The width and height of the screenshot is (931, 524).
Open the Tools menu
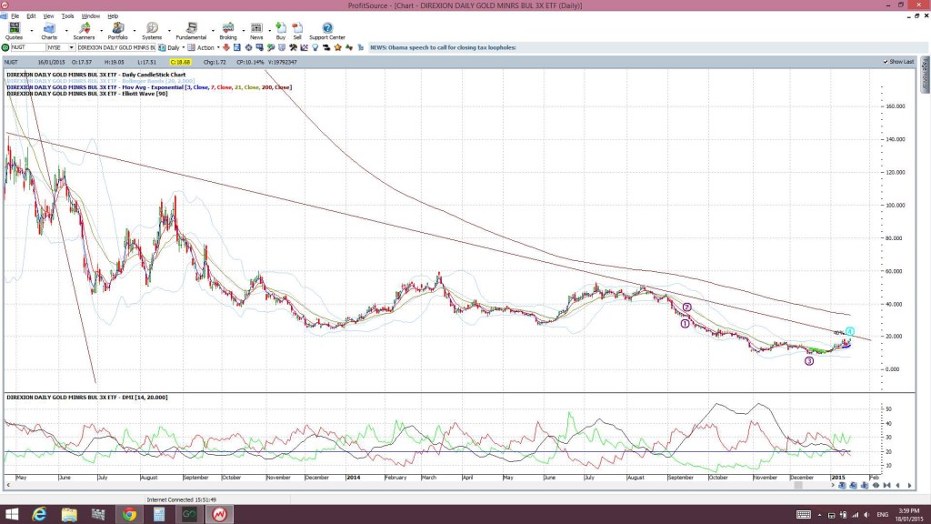[67, 16]
